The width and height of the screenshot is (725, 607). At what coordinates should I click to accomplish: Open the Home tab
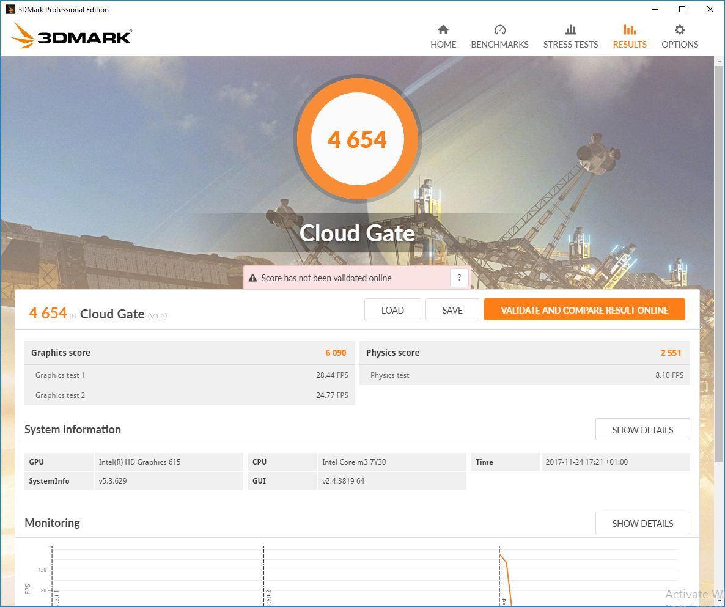click(443, 37)
